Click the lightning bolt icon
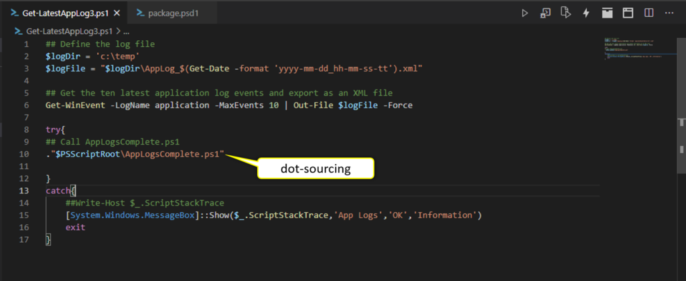Image resolution: width=686 pixels, height=281 pixels. click(586, 13)
